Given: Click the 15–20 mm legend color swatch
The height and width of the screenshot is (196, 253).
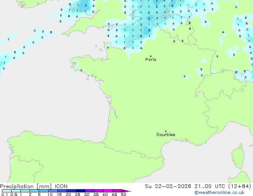Looking at the screenshot, I should 62,191.
